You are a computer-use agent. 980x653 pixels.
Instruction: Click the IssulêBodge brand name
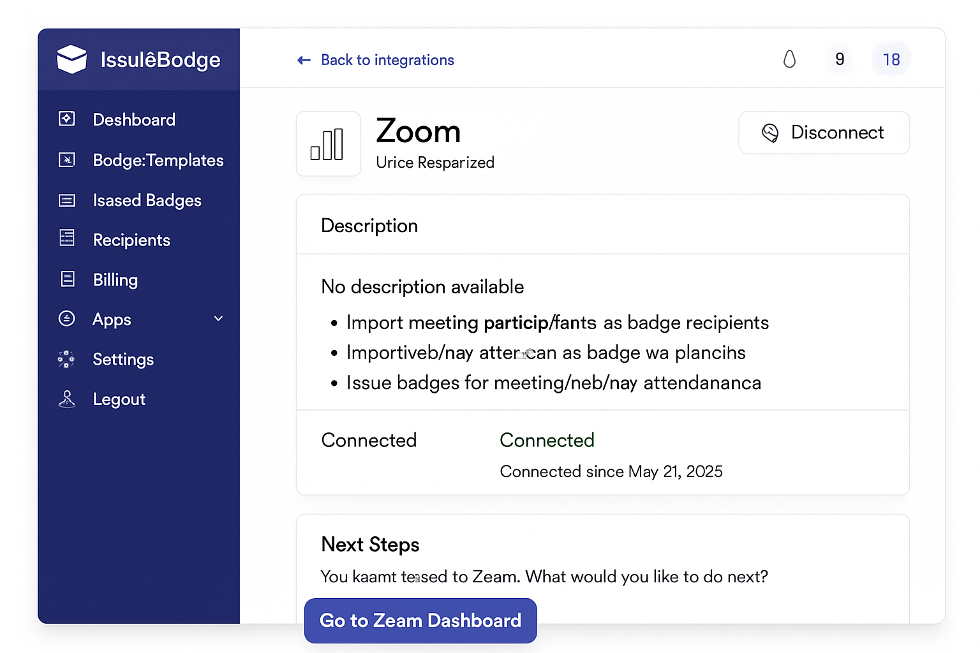(x=160, y=60)
